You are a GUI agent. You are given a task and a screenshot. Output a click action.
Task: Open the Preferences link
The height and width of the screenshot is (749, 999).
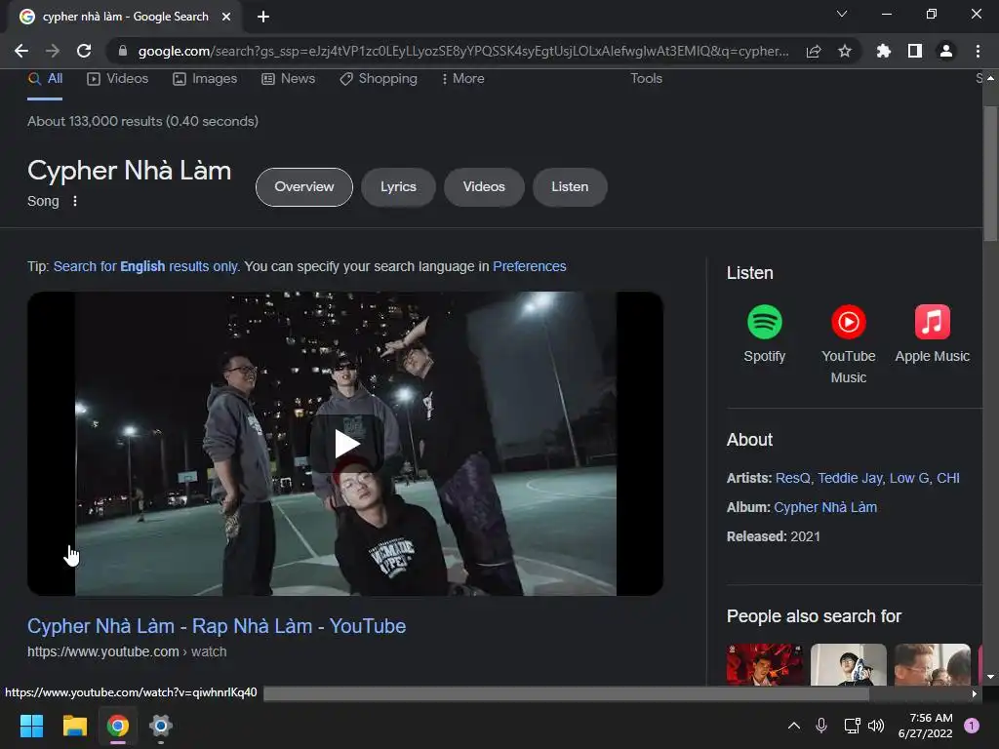point(530,266)
